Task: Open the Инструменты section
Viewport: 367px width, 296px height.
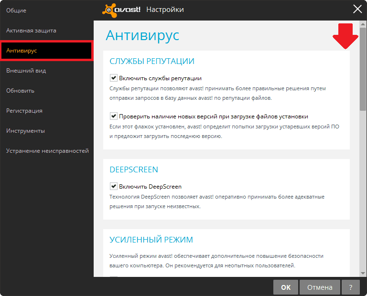Action: 25,131
